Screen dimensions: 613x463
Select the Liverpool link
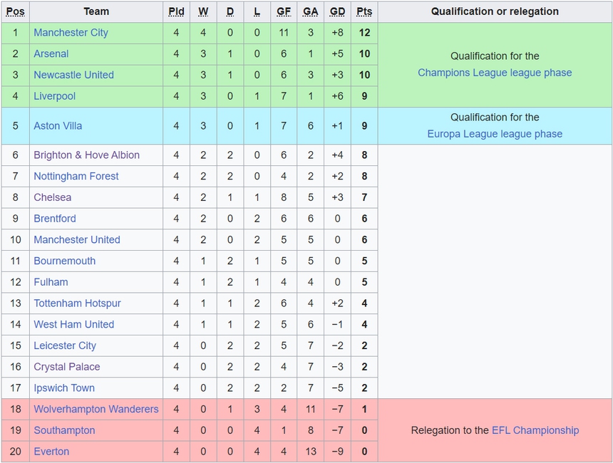54,96
